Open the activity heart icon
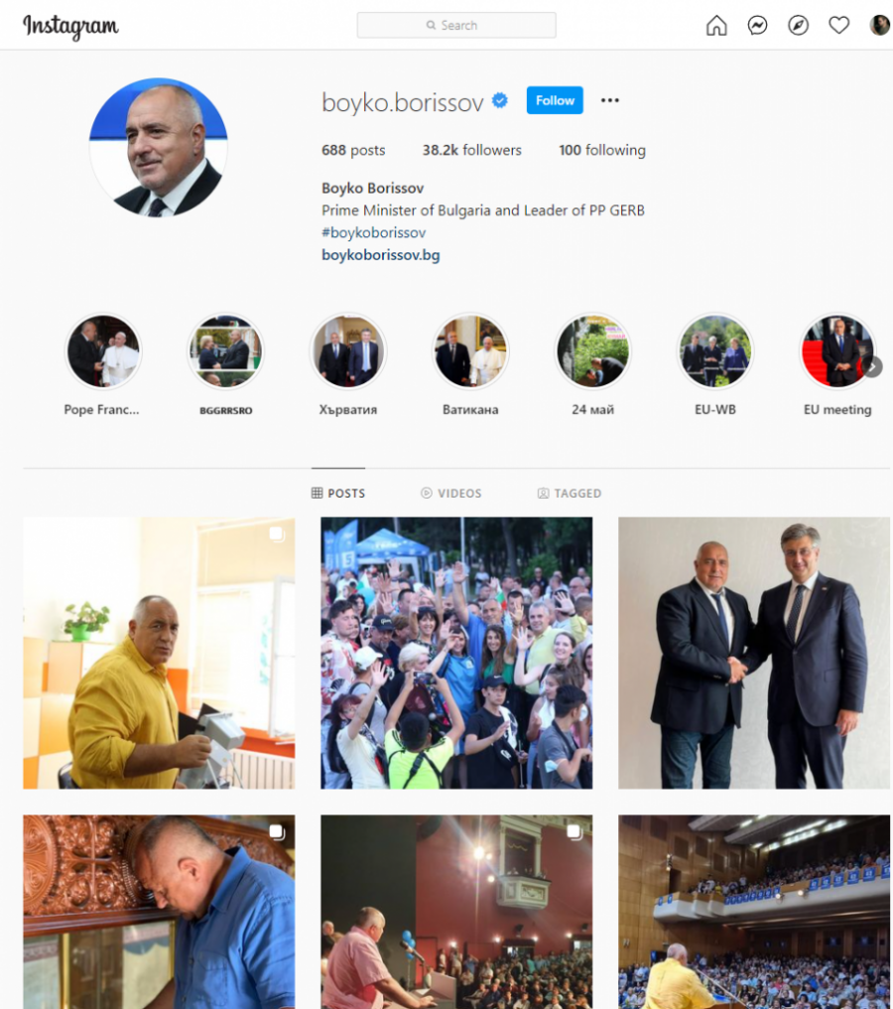Screen dimensions: 893x1009 click(x=839, y=26)
